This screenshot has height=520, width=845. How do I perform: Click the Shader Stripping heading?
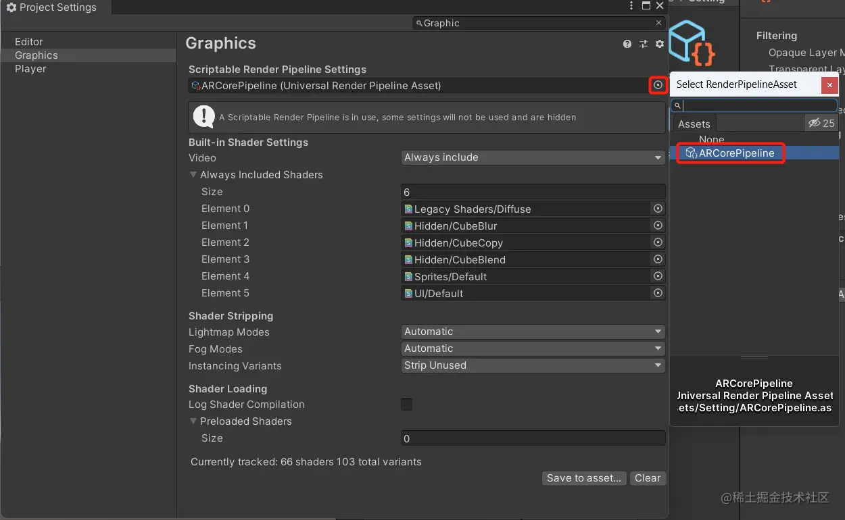coord(231,316)
